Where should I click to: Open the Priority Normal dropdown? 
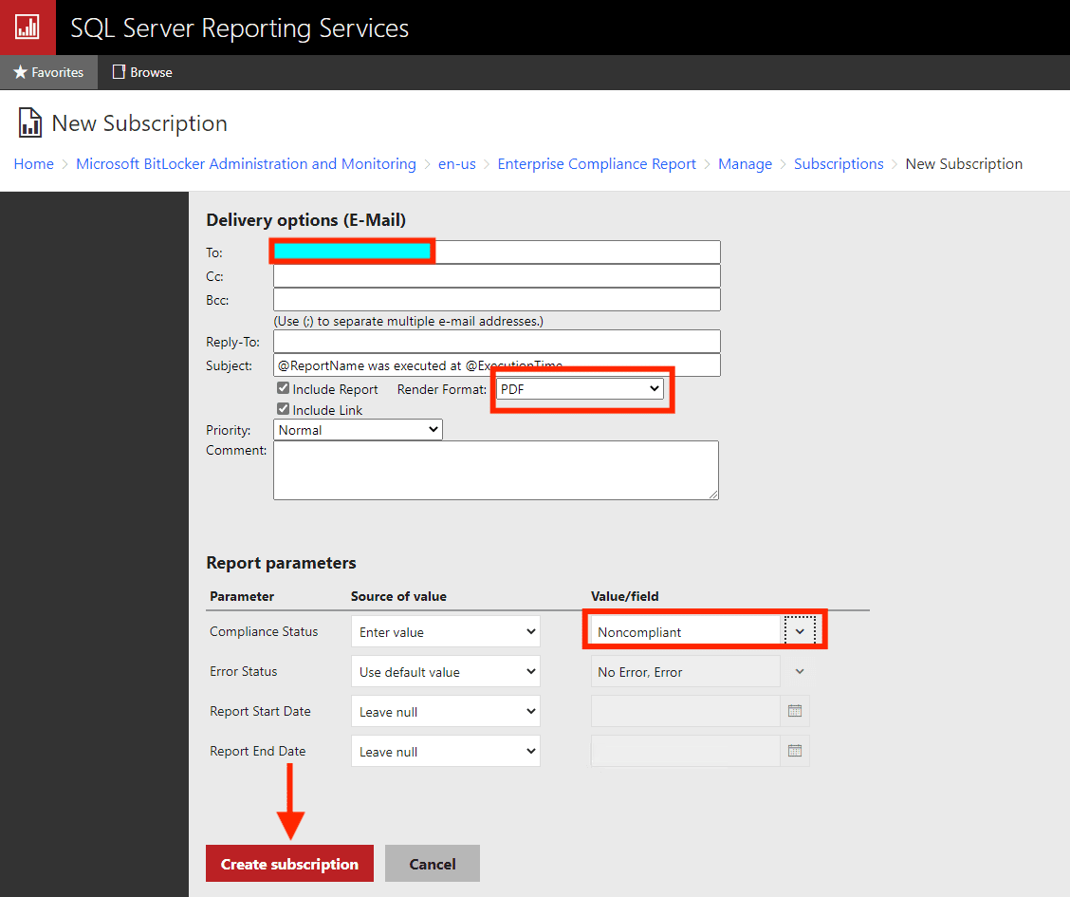pos(358,430)
